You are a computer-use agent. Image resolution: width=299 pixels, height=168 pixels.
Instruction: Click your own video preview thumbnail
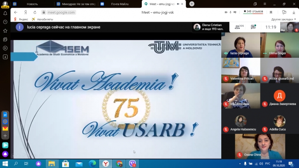[289, 27]
